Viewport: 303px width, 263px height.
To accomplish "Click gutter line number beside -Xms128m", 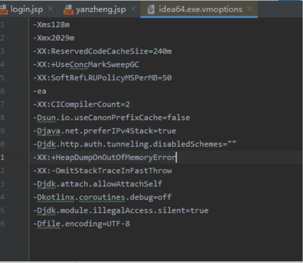I will [x=2, y=25].
